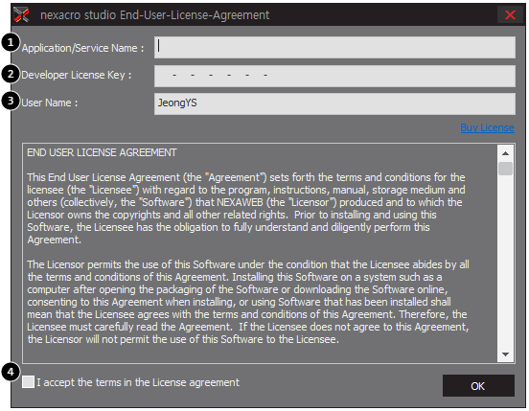Select the User Name field containing JeongYS
Image resolution: width=529 pixels, height=411 pixels.
tap(334, 103)
